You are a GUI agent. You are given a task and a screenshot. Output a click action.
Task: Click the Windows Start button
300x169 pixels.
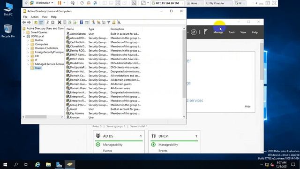[x=5, y=164]
